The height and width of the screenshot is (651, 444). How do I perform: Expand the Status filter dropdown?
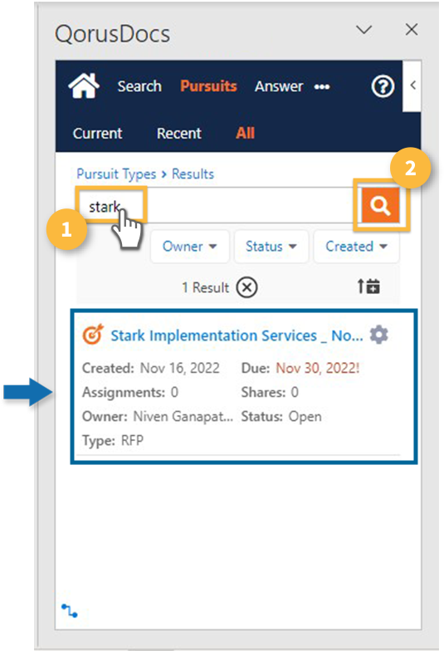pos(271,246)
